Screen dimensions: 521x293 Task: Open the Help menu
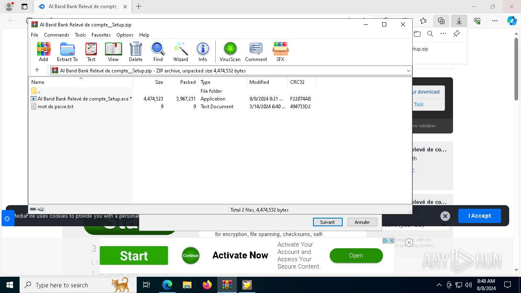(144, 35)
